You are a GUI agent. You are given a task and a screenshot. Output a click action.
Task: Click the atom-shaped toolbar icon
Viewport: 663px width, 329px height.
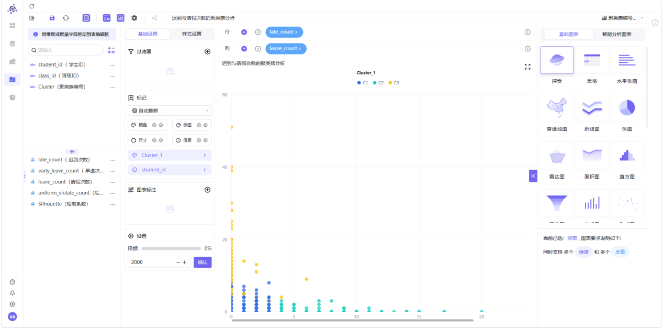[134, 18]
